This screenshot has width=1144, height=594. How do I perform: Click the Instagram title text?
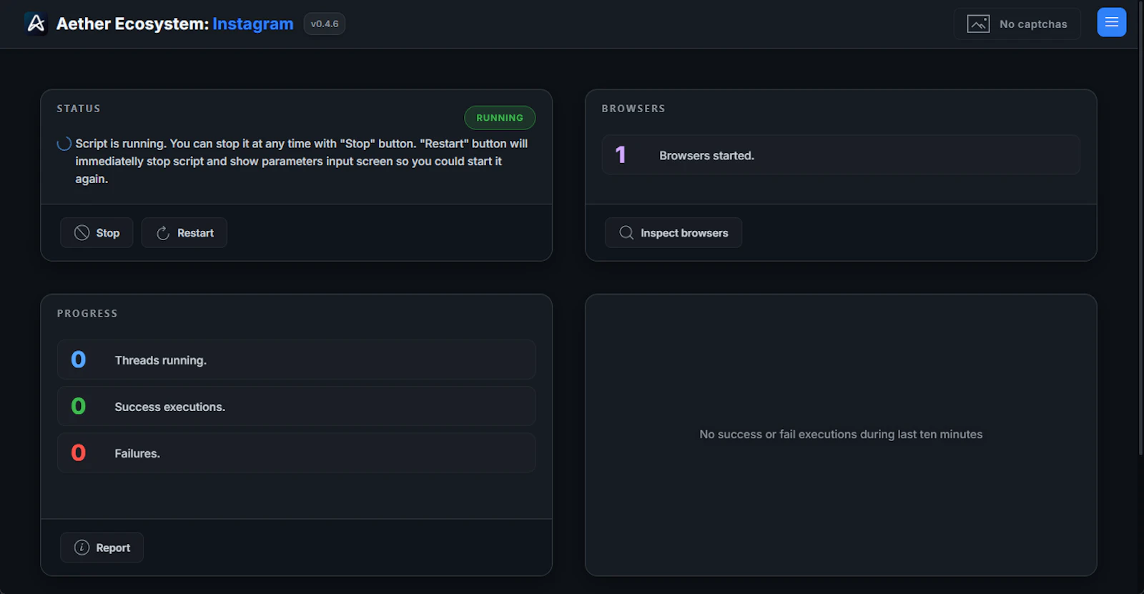[253, 24]
